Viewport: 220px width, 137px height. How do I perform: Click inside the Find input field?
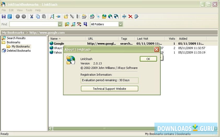click(34, 24)
